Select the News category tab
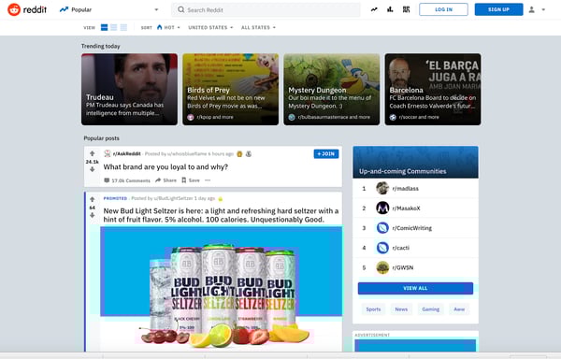The width and height of the screenshot is (561, 359). [x=401, y=309]
